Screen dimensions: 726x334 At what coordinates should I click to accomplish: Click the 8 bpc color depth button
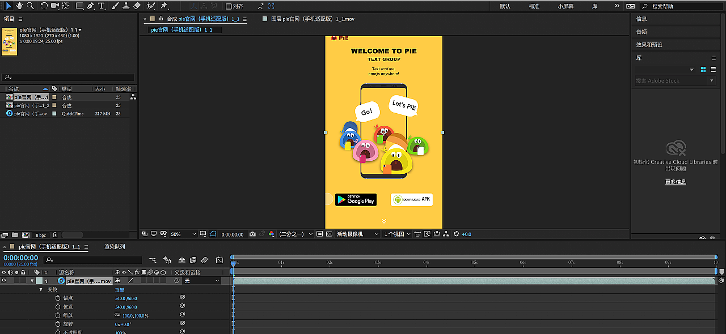41,234
